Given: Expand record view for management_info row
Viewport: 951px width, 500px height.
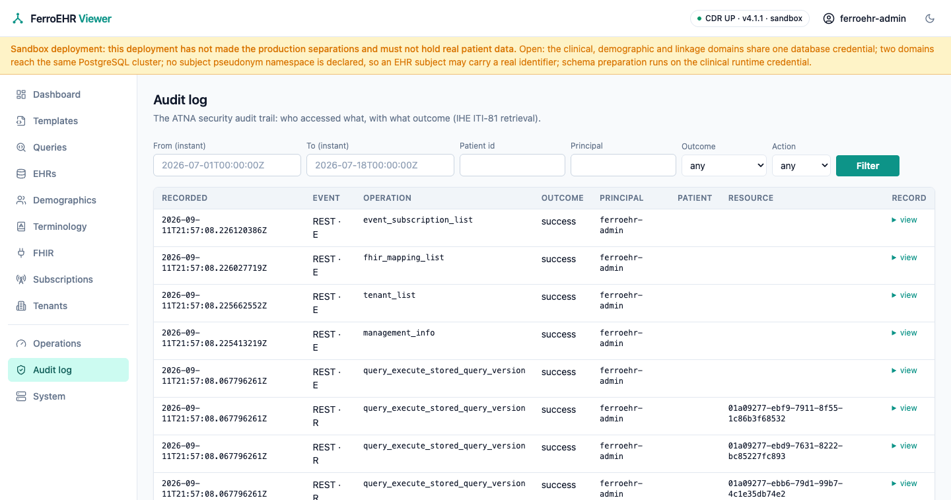Looking at the screenshot, I should (905, 333).
